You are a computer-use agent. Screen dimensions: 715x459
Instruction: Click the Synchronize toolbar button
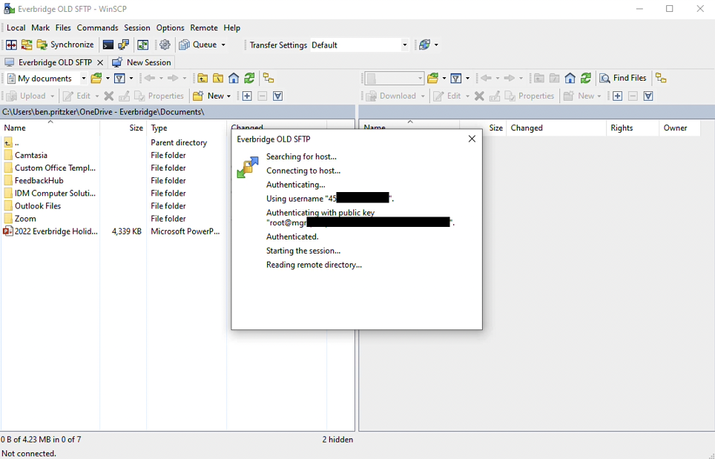65,45
